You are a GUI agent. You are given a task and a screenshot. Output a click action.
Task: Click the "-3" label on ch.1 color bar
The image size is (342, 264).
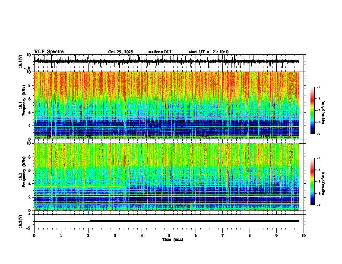point(319,87)
